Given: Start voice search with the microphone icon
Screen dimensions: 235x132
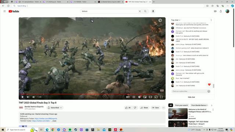Looking at the screenshot, I should pos(153,11).
